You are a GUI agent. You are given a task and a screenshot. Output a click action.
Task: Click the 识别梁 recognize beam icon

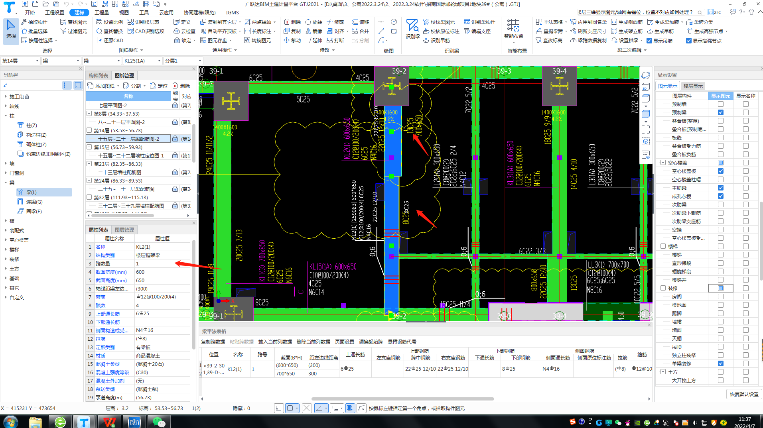click(412, 29)
